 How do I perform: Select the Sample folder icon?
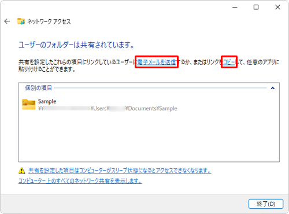pyautogui.click(x=29, y=104)
